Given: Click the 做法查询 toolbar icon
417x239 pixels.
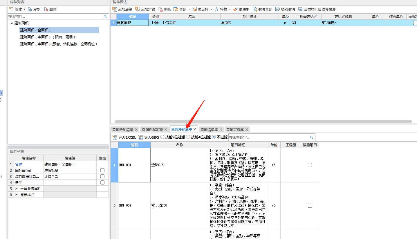Looking at the screenshot, I should point(254,9).
